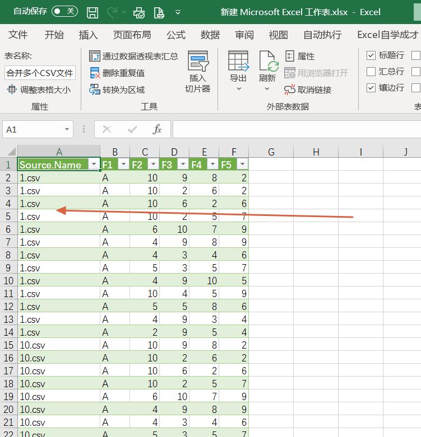Click 取消链接 button
The height and width of the screenshot is (437, 421).
tap(308, 90)
